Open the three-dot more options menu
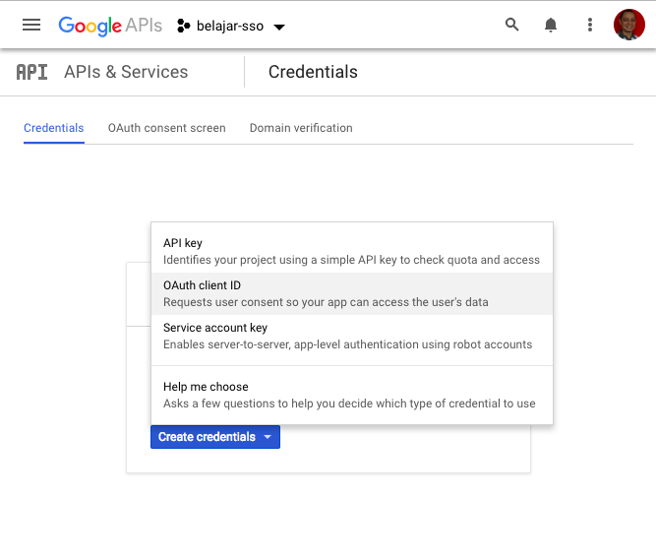This screenshot has height=559, width=656. 590,26
